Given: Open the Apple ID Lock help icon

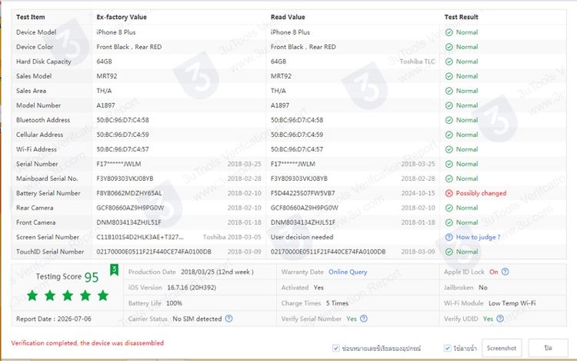Looking at the screenshot, I should pyautogui.click(x=505, y=272).
